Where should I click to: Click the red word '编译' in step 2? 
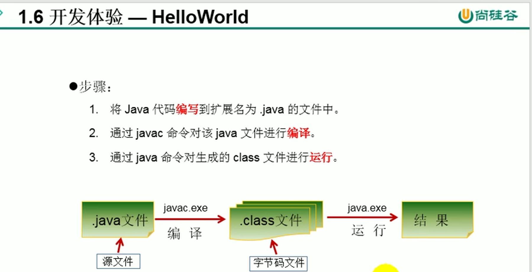coord(299,133)
